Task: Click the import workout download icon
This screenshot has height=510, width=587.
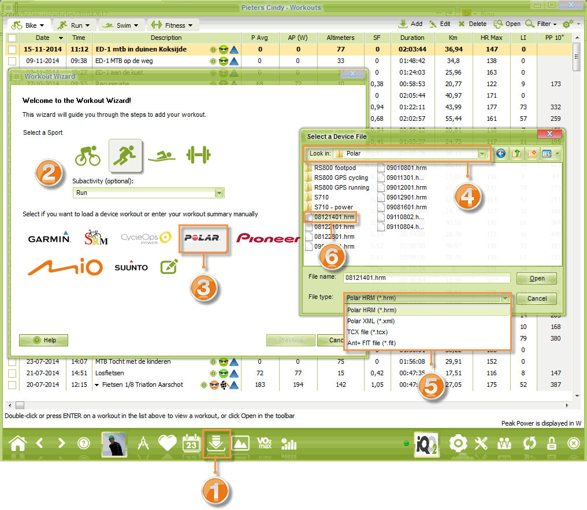Action: [217, 444]
